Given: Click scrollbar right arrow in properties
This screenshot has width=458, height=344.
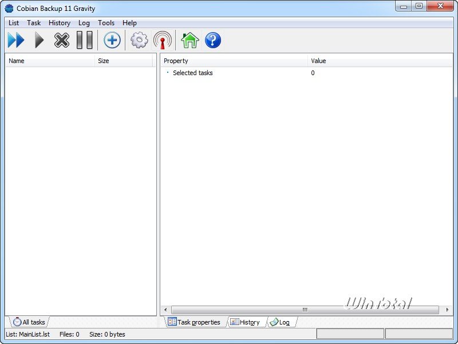Looking at the screenshot, I should (448, 310).
